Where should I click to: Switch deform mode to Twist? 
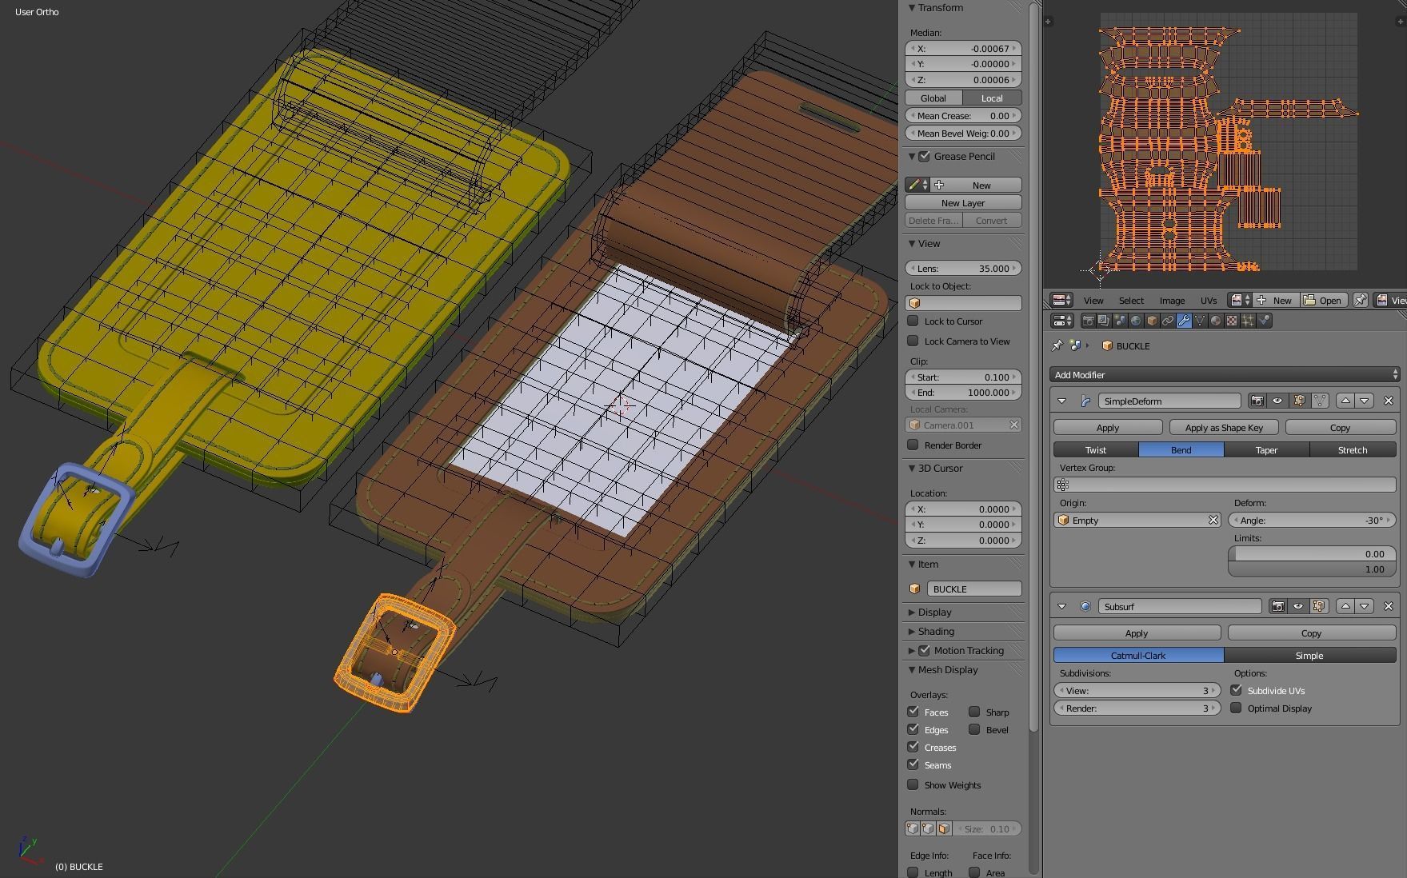(x=1096, y=450)
